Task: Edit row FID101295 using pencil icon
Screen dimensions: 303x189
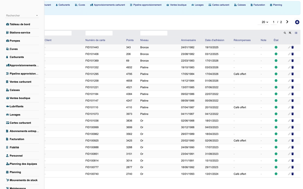Action: click(289, 74)
